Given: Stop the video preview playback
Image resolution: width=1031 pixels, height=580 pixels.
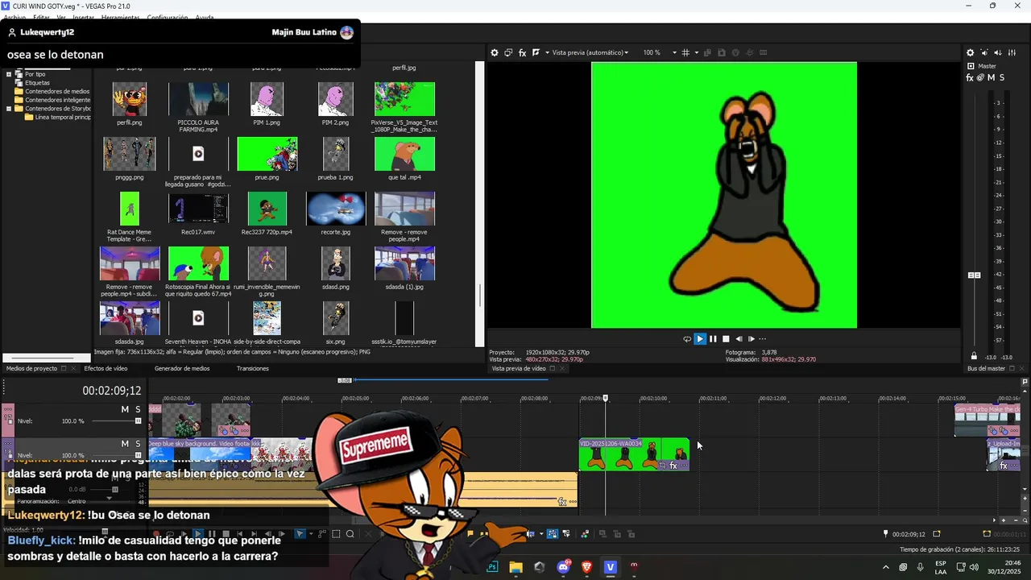Looking at the screenshot, I should 726,339.
